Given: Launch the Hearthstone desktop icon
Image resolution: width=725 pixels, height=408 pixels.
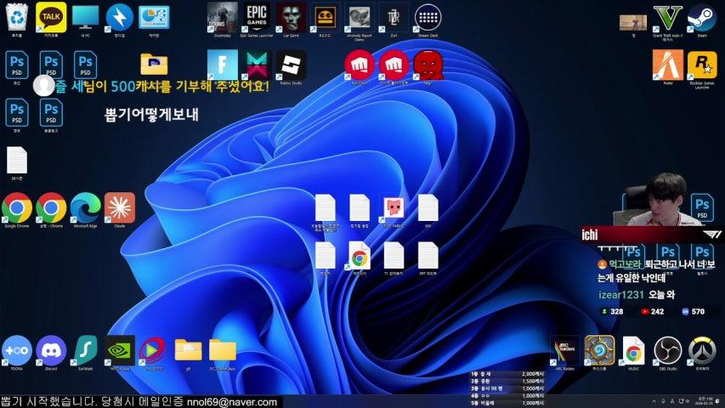Looking at the screenshot, I should [x=599, y=349].
